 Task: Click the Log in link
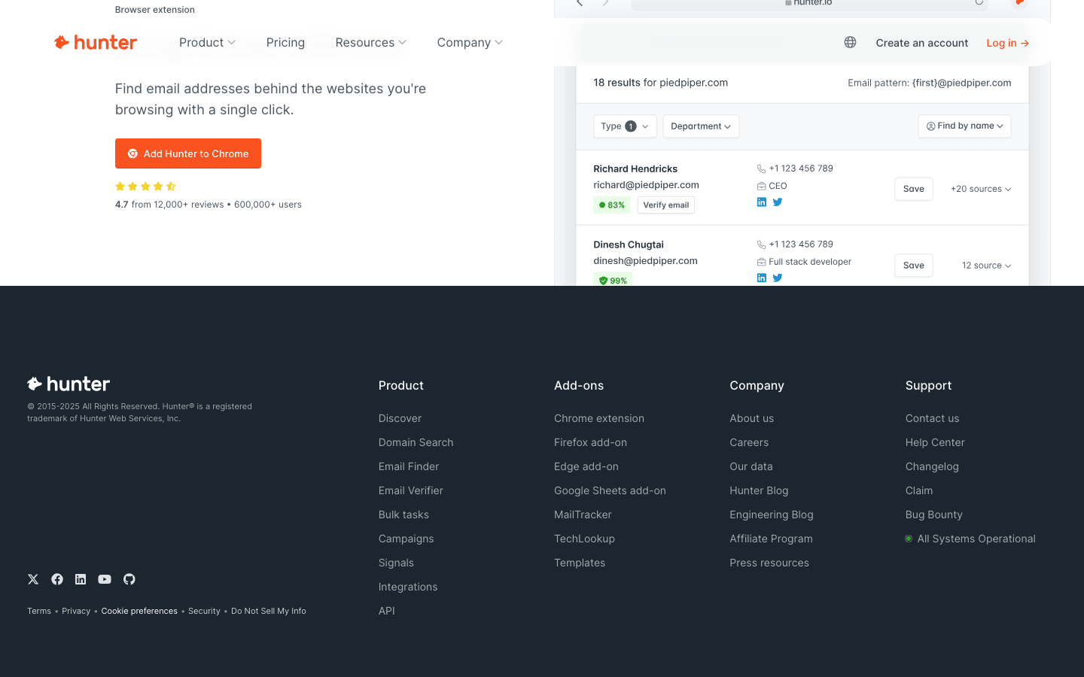(x=1007, y=43)
